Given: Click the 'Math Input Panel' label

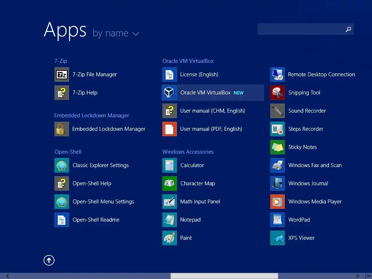Looking at the screenshot, I should point(200,202).
